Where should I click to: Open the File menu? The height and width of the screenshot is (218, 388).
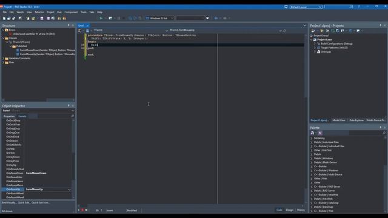(5, 12)
